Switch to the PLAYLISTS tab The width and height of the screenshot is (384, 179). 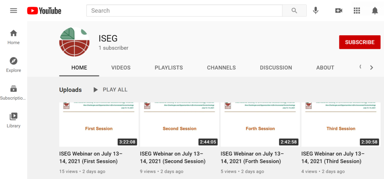point(169,68)
